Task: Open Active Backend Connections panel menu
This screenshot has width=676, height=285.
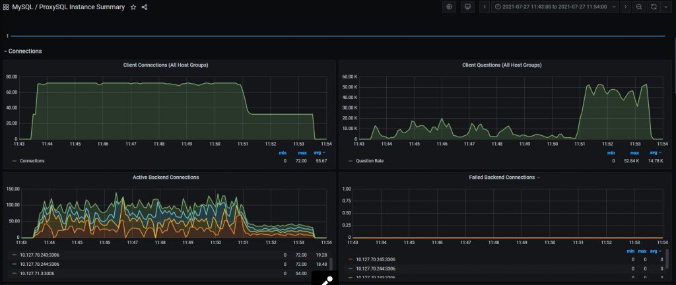Action: 166,177
